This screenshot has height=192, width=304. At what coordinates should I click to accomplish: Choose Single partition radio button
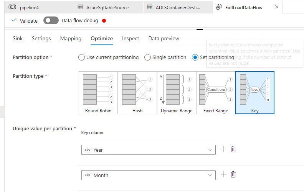coord(148,57)
